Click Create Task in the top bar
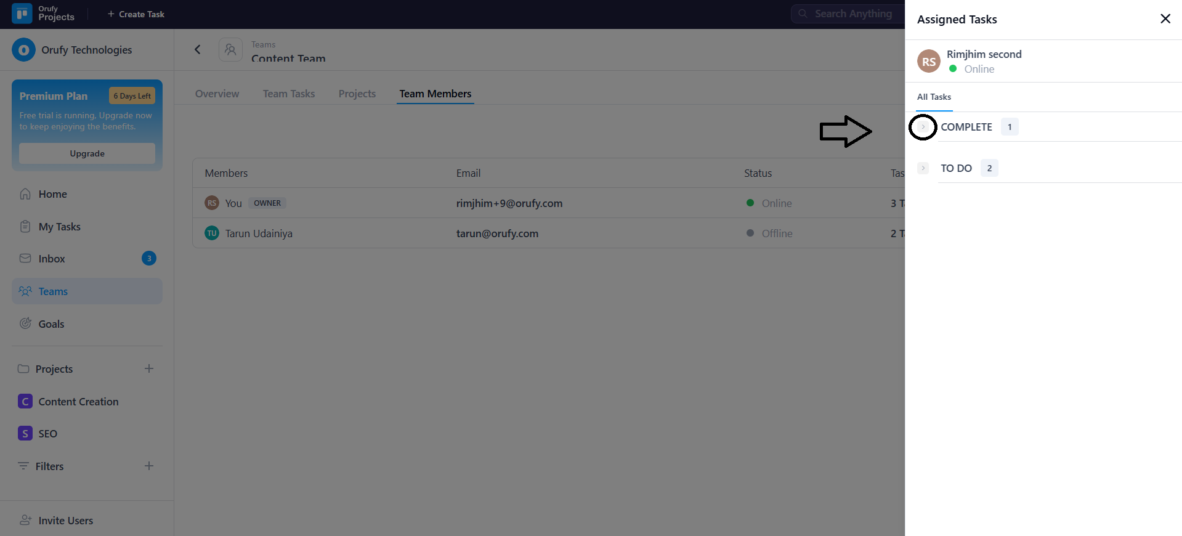1182x536 pixels. (x=136, y=14)
